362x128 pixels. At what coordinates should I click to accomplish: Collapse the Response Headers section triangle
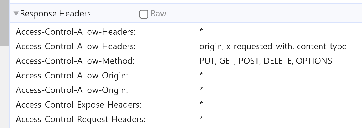(x=16, y=14)
